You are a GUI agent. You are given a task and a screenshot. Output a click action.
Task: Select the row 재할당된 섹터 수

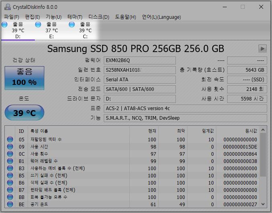coord(132,139)
